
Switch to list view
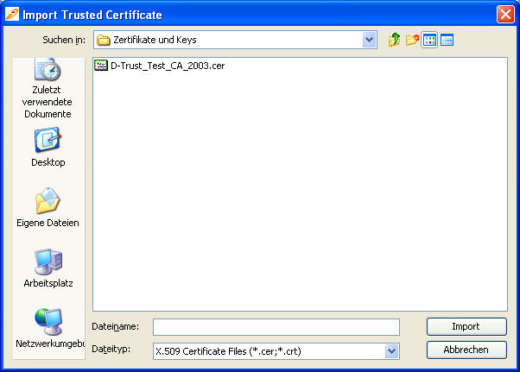[x=429, y=40]
